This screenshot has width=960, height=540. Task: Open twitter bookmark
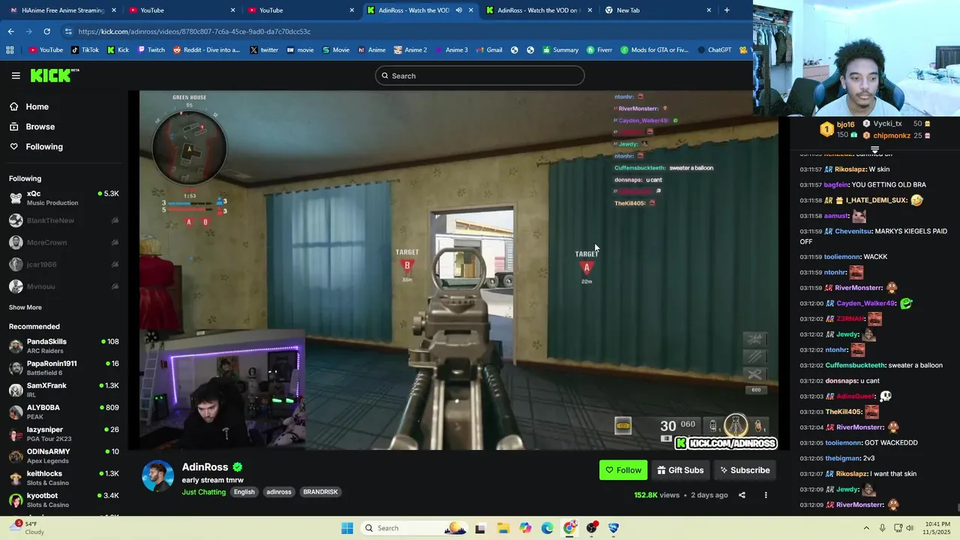(x=263, y=50)
